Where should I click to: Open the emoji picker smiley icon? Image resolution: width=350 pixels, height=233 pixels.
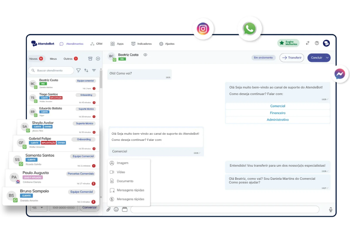click(116, 209)
